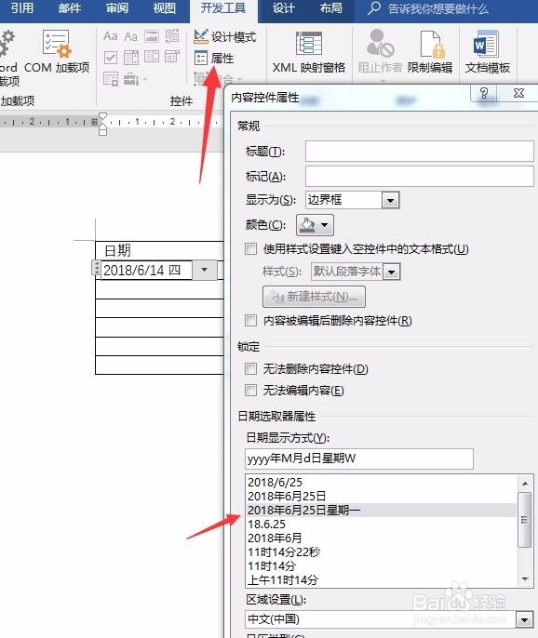Insert Repeating Section content control
The width and height of the screenshot is (538, 638).
click(111, 79)
